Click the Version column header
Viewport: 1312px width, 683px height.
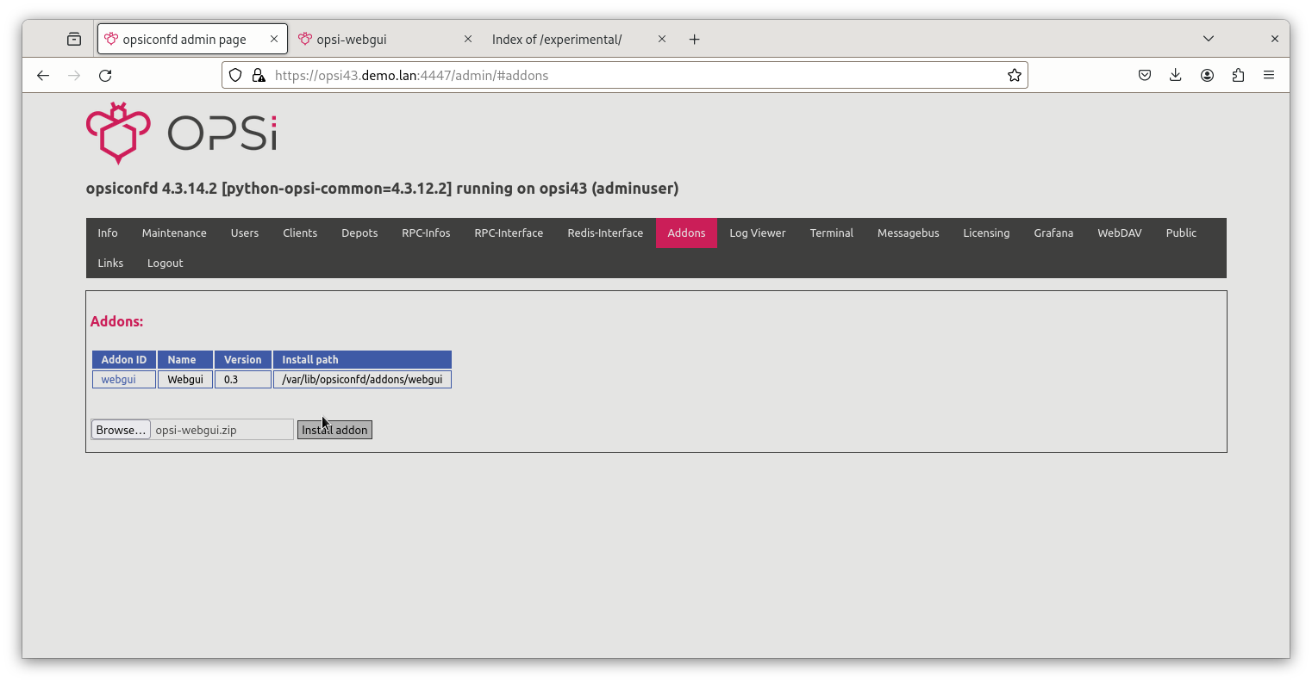coord(243,360)
